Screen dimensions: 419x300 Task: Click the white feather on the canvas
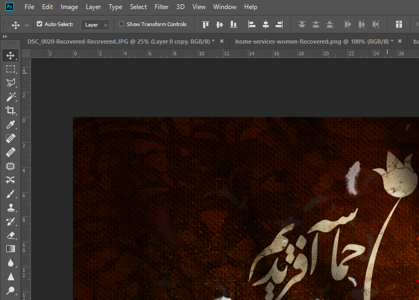click(353, 177)
